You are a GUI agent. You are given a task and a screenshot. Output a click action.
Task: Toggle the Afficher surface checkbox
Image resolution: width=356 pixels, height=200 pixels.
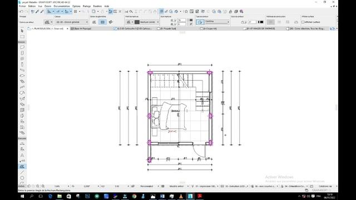(303, 22)
